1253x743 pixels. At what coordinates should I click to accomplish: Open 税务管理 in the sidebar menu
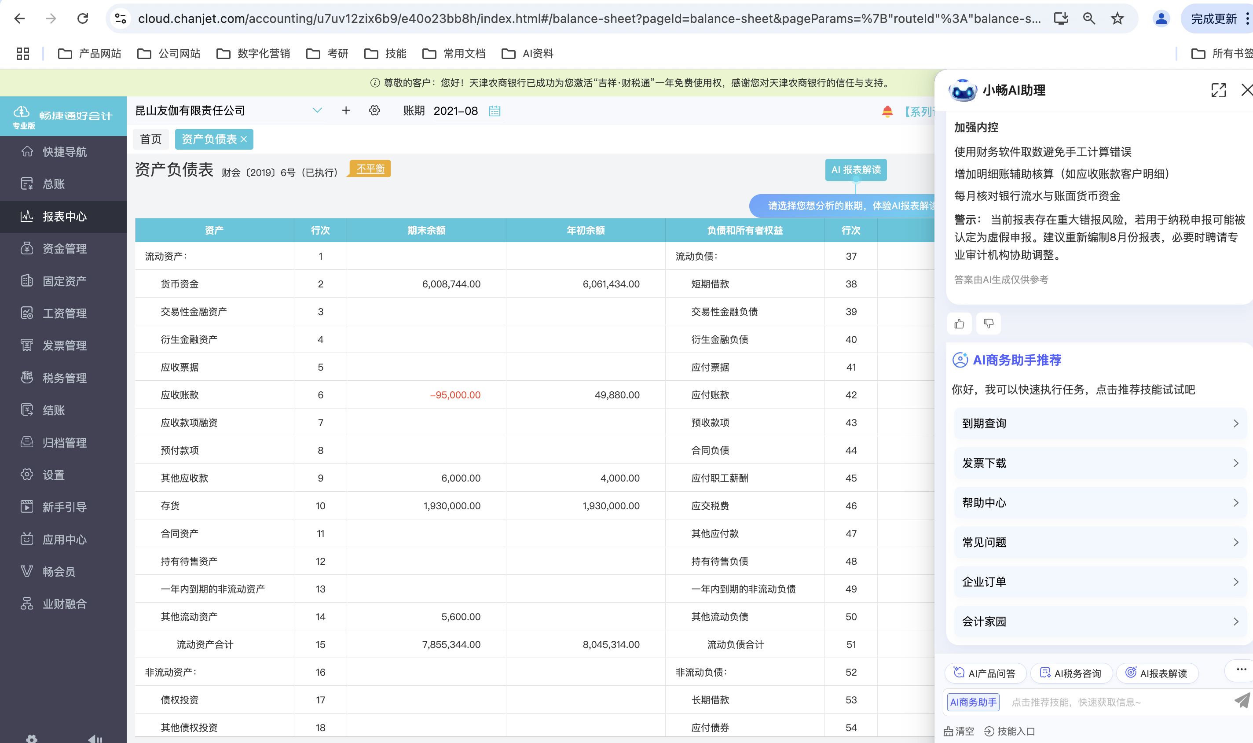[64, 378]
